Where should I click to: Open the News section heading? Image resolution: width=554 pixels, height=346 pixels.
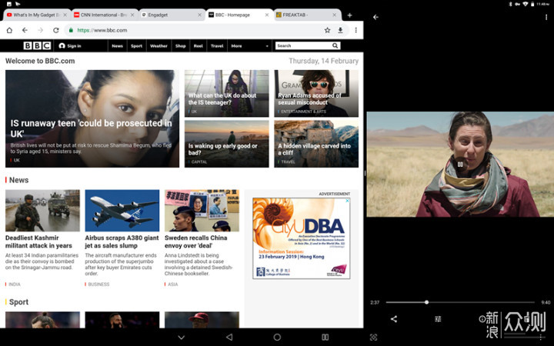click(18, 180)
